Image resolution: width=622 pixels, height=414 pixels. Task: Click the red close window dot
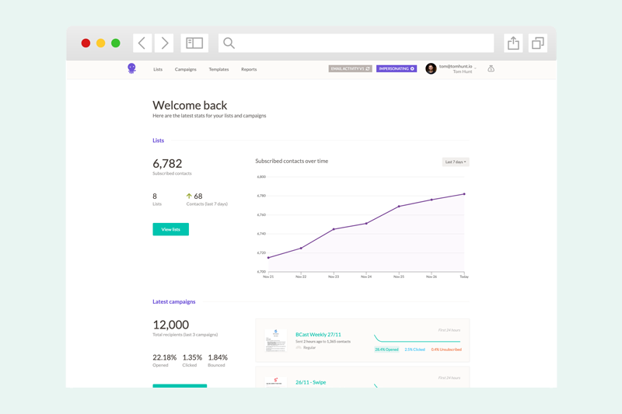[x=86, y=43]
